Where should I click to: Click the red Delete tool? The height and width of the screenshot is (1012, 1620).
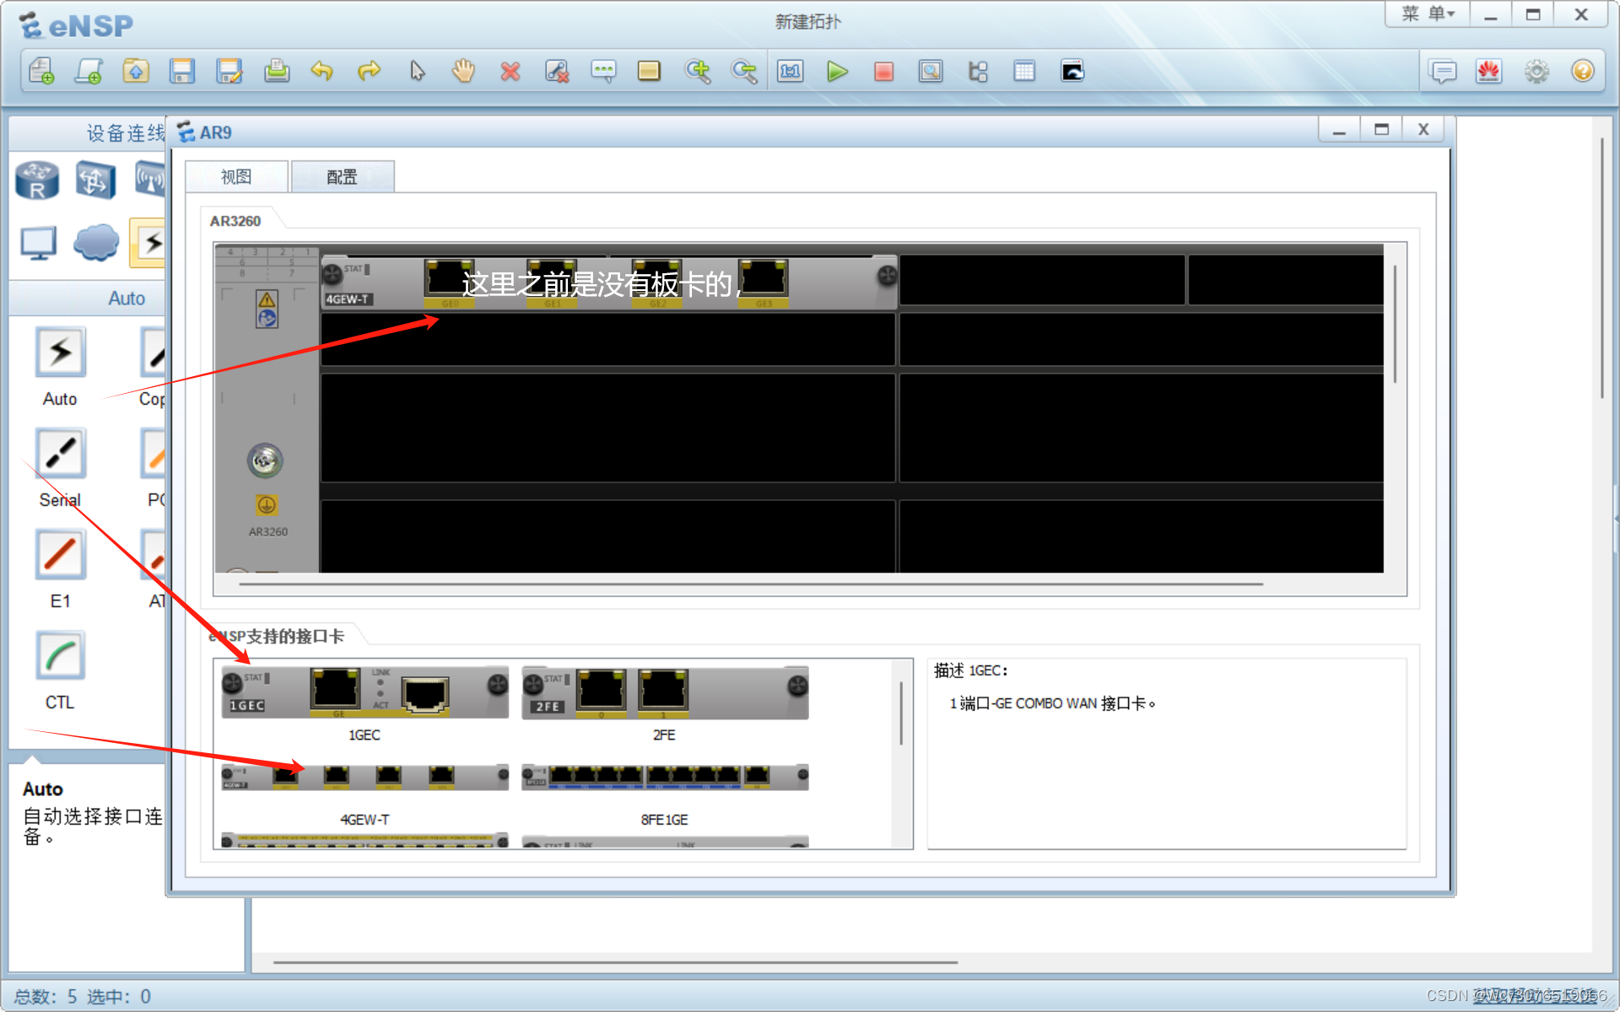[x=510, y=72]
